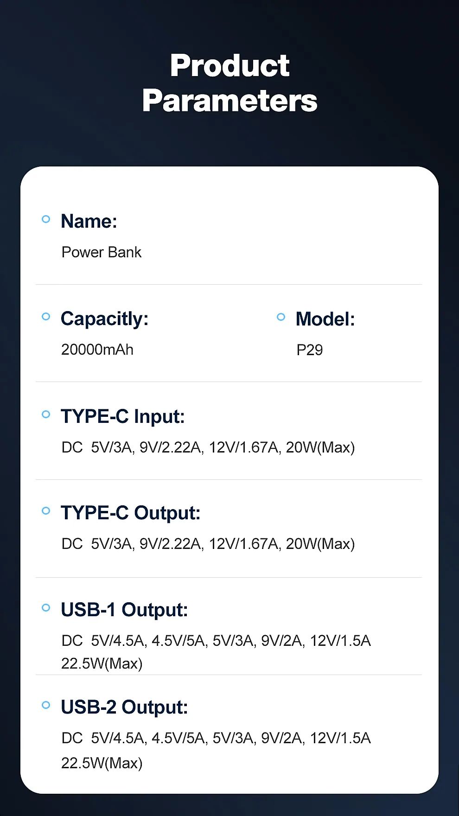459x816 pixels.
Task: Click the TYPE-C Input: heading
Action: point(123,416)
